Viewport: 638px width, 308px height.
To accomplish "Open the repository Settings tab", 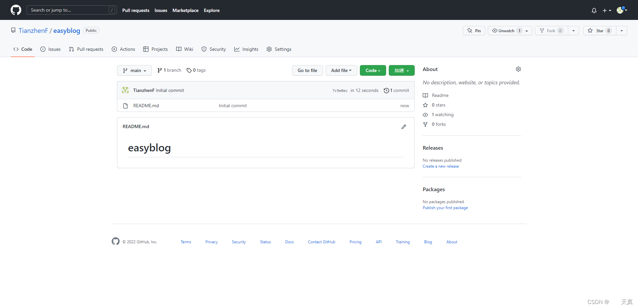I will click(279, 49).
